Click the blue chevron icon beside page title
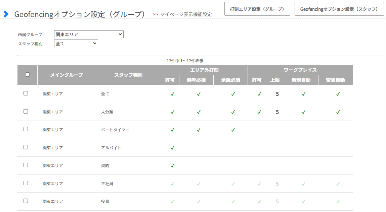Screen dimensions: 386x212 [6, 14]
